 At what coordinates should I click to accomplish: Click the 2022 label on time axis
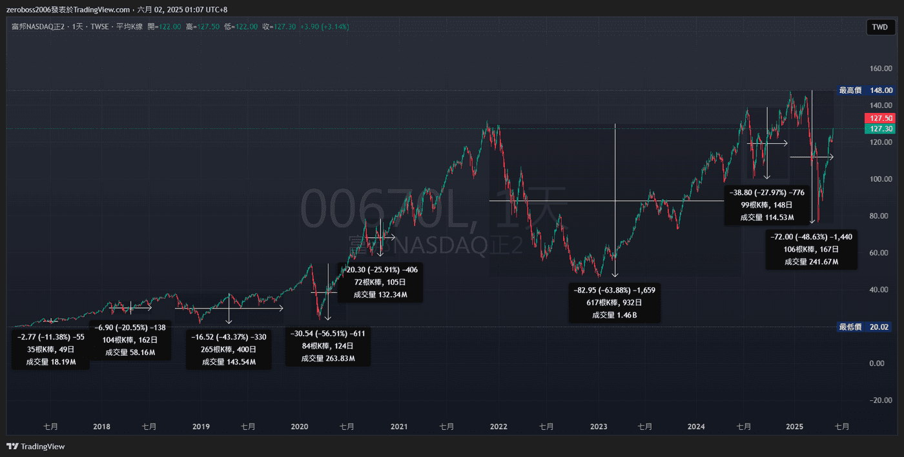[498, 427]
